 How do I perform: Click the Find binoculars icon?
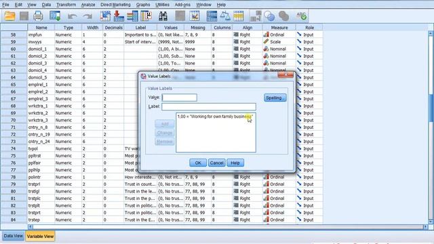click(x=163, y=16)
